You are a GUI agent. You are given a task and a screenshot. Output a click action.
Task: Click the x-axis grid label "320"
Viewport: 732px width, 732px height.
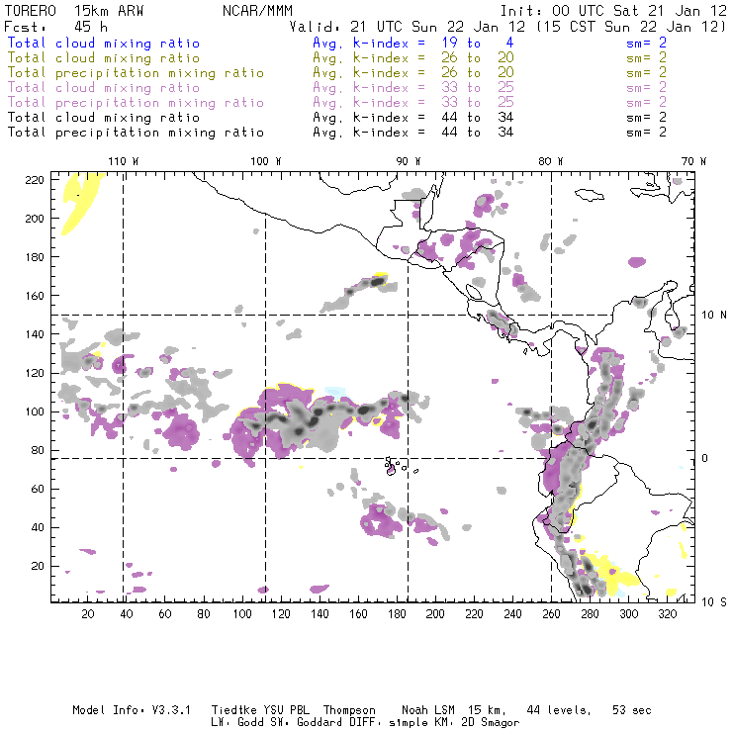point(668,614)
